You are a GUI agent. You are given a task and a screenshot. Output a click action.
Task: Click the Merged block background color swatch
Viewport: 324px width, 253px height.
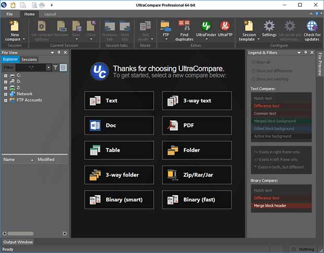coord(282,121)
